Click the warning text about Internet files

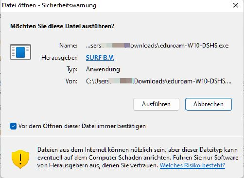(x=138, y=158)
